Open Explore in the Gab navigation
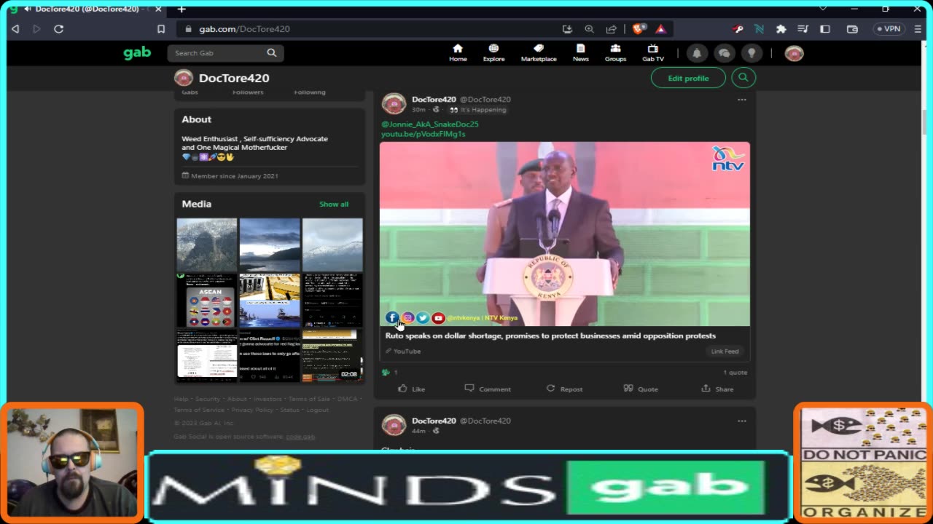Screen dimensions: 933x524 pyautogui.click(x=493, y=53)
